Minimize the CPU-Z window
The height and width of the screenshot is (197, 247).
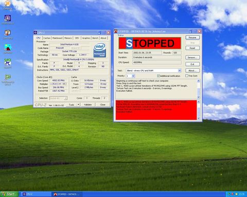pyautogui.click(x=99, y=32)
